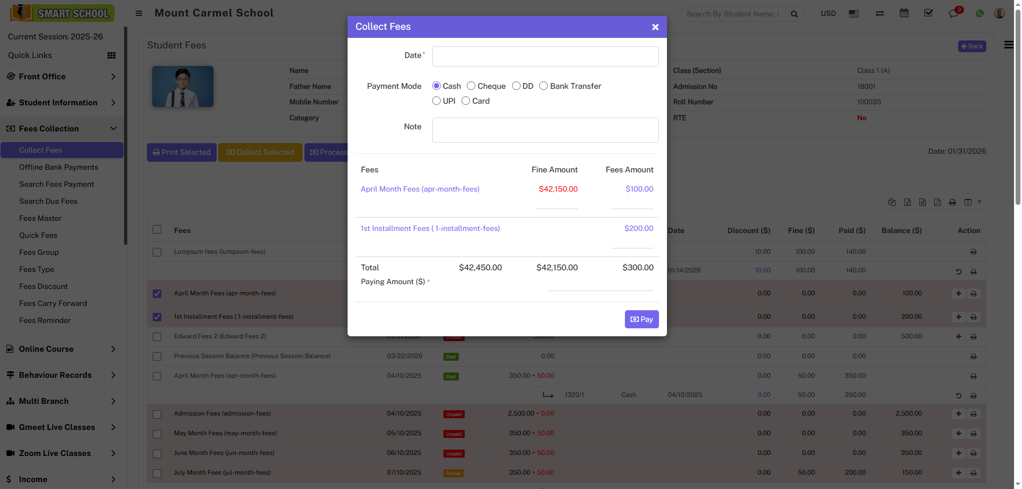Click the Date input field in dialog
This screenshot has height=489, width=1022.
[545, 56]
